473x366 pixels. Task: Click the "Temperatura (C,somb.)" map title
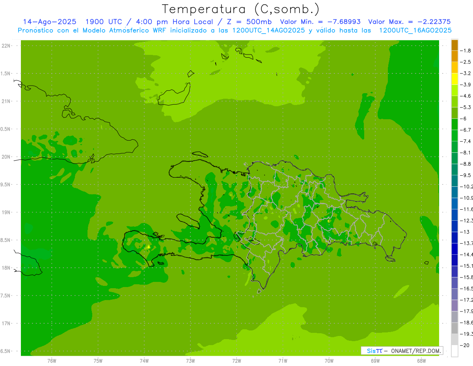[x=240, y=9]
